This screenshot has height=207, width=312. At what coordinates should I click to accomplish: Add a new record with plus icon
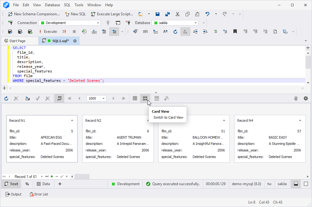tap(52, 176)
